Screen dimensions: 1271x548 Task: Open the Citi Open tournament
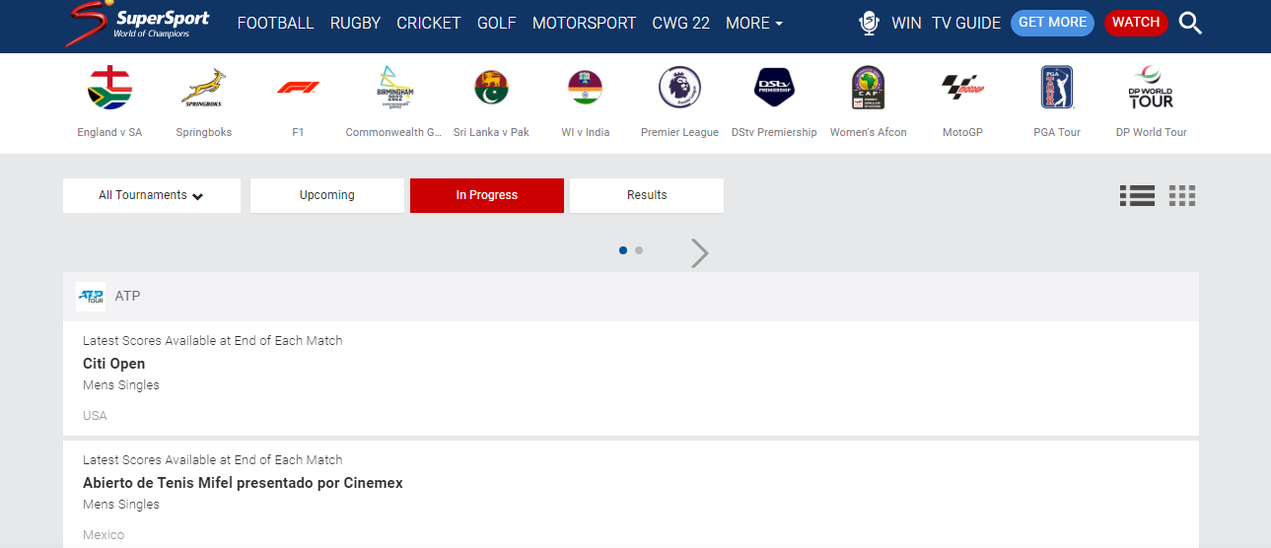tap(114, 364)
